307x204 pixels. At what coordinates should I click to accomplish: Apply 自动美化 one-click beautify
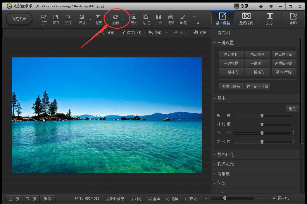231,54
